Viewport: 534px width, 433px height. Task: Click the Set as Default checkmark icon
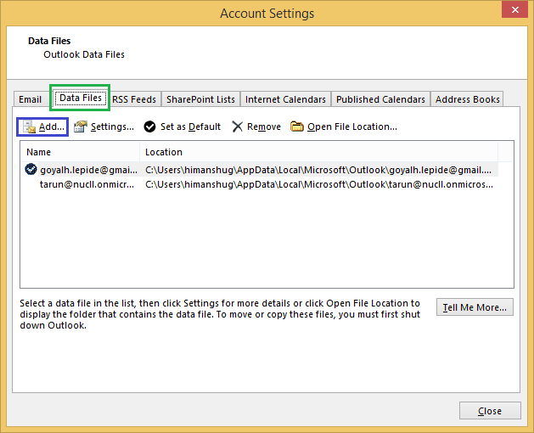click(149, 127)
